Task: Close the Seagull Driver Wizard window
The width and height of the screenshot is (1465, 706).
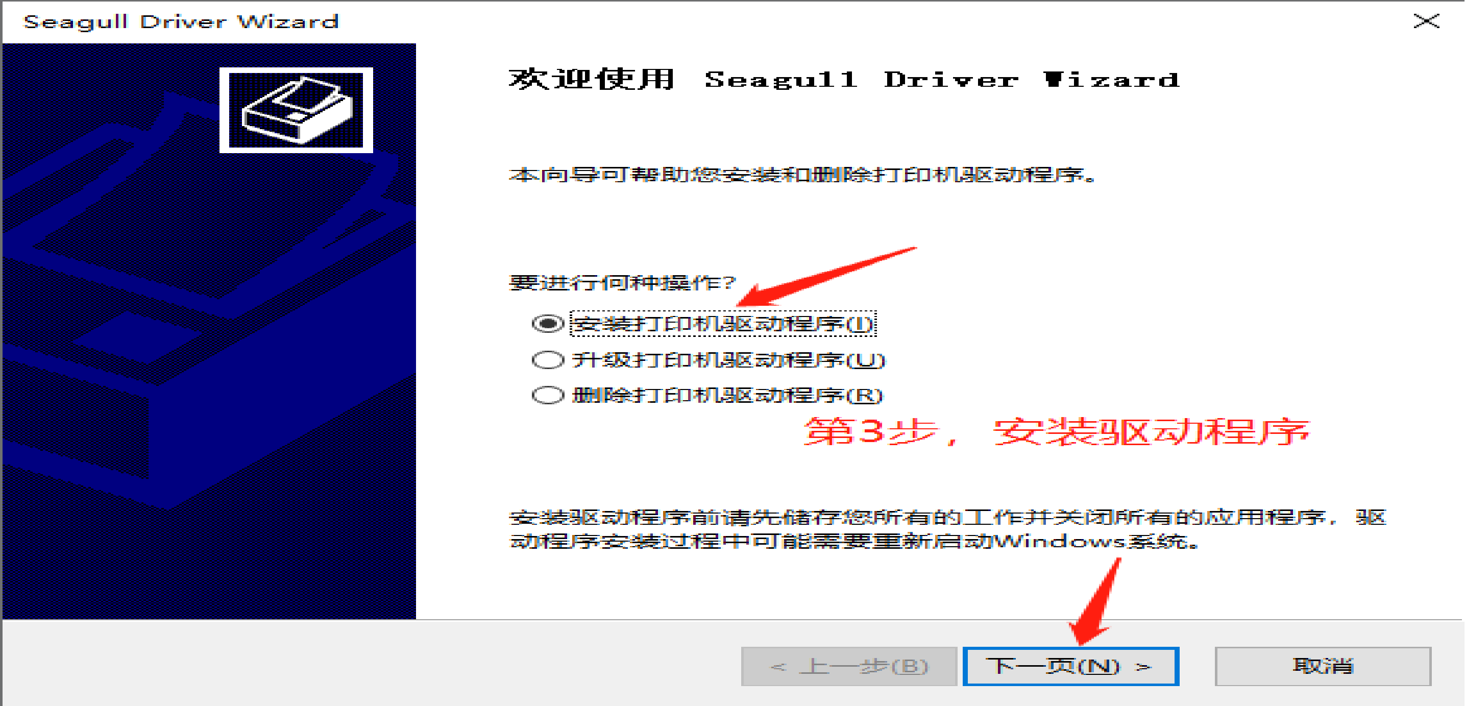Action: click(x=1426, y=21)
